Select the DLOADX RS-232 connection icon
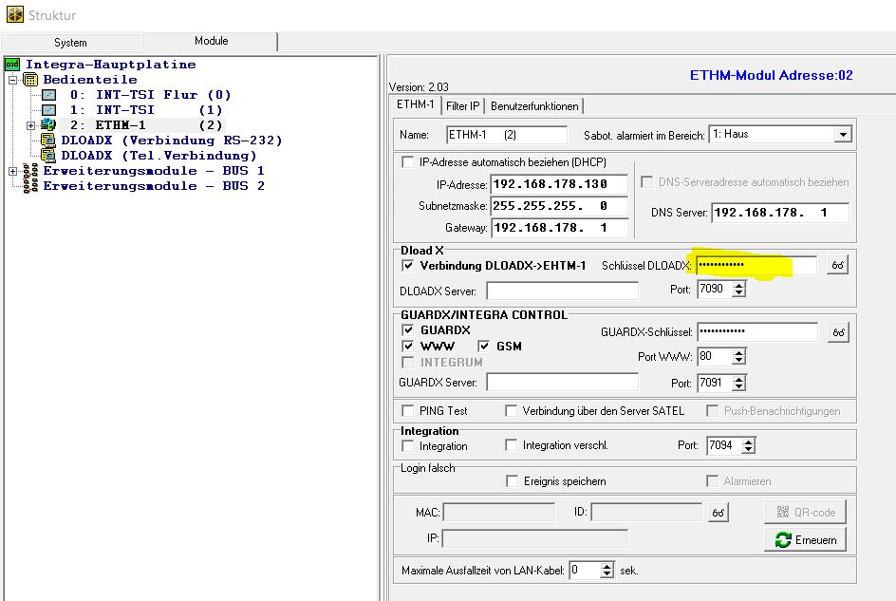The height and width of the screenshot is (601, 896). 48,141
